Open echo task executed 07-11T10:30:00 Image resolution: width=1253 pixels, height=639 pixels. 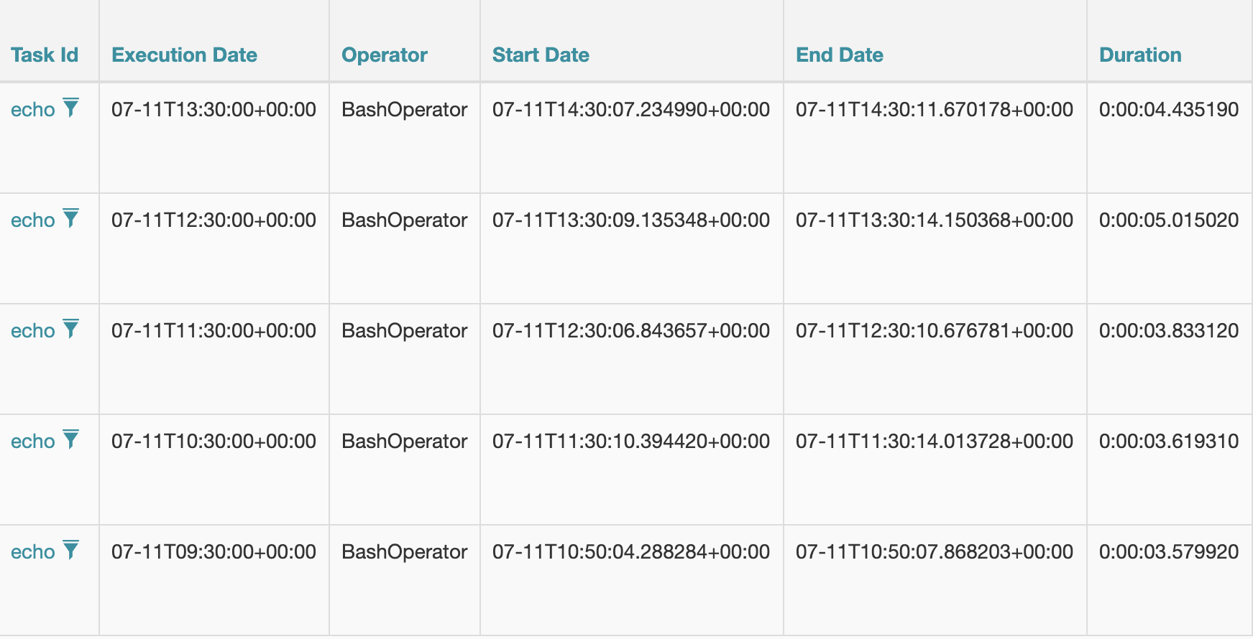pos(33,442)
